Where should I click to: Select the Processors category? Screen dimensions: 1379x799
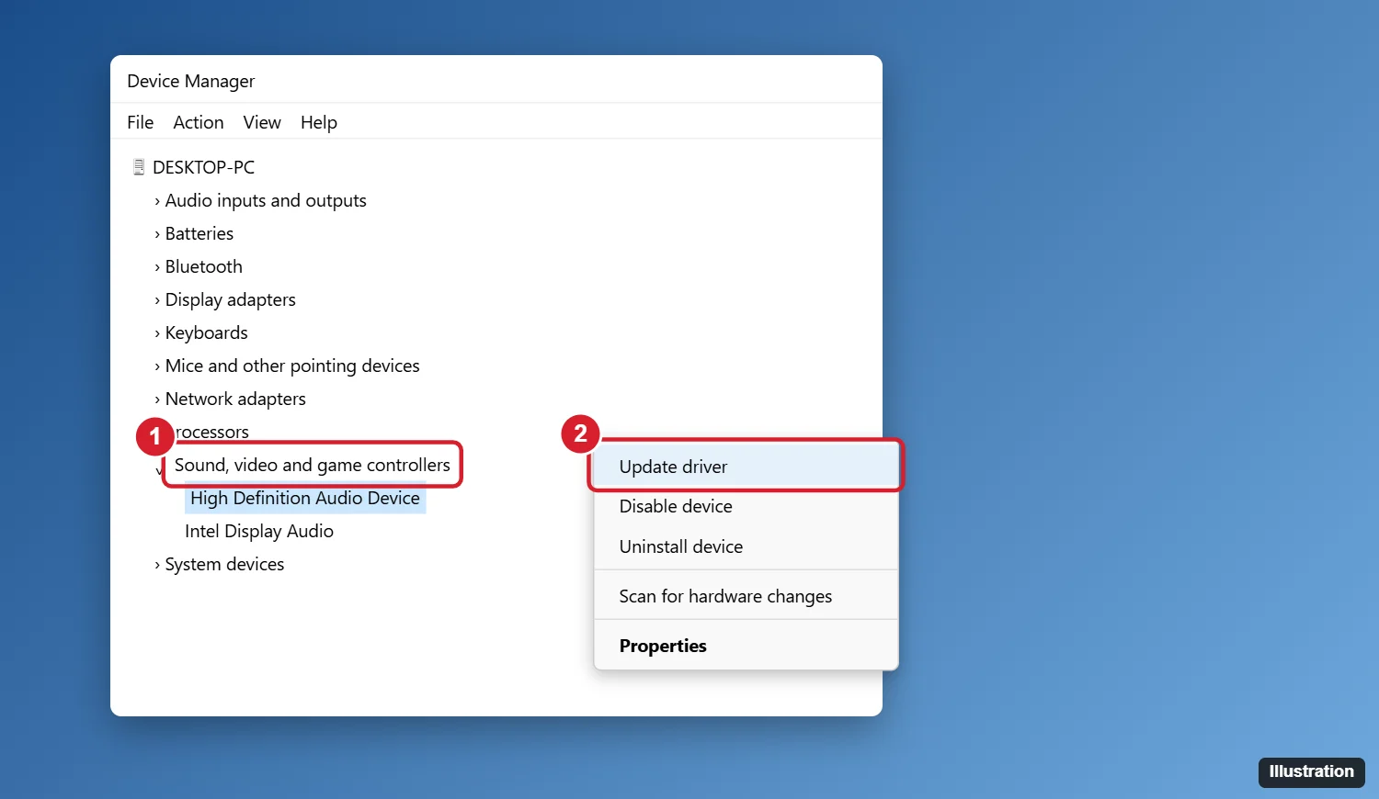tap(212, 432)
